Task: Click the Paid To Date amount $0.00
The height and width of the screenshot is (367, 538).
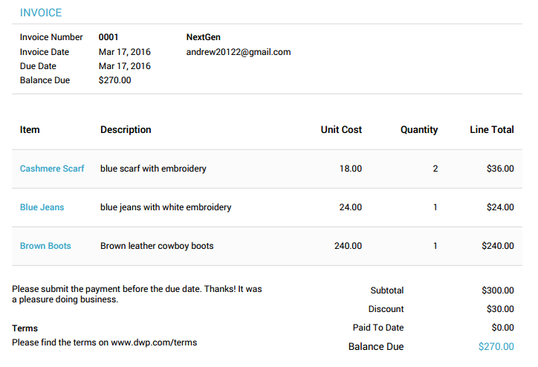Action: pos(502,328)
